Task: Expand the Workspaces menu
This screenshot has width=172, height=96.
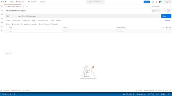Action: (x=21, y=2)
